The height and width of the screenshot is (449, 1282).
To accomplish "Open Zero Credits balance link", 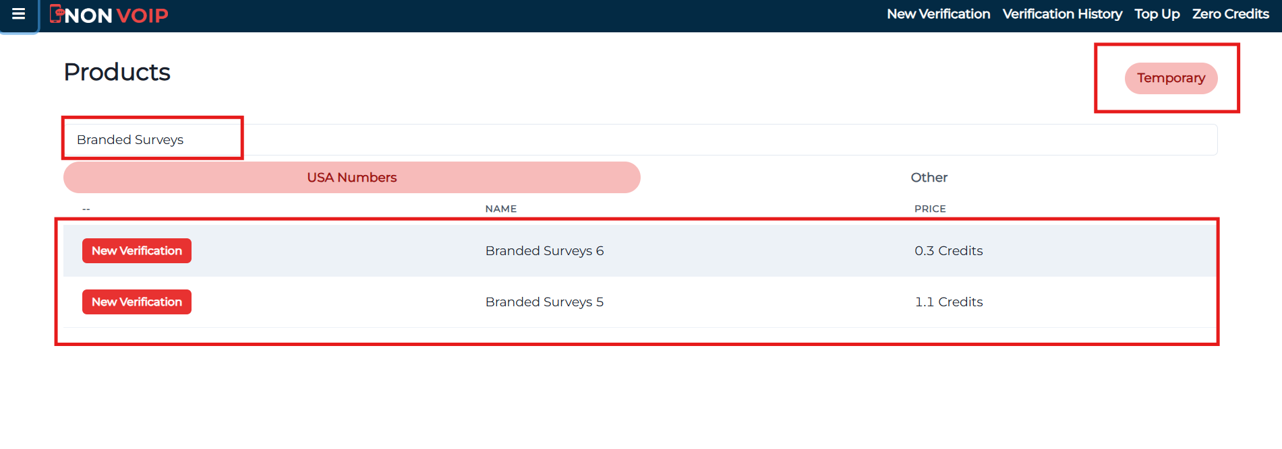I will point(1230,14).
